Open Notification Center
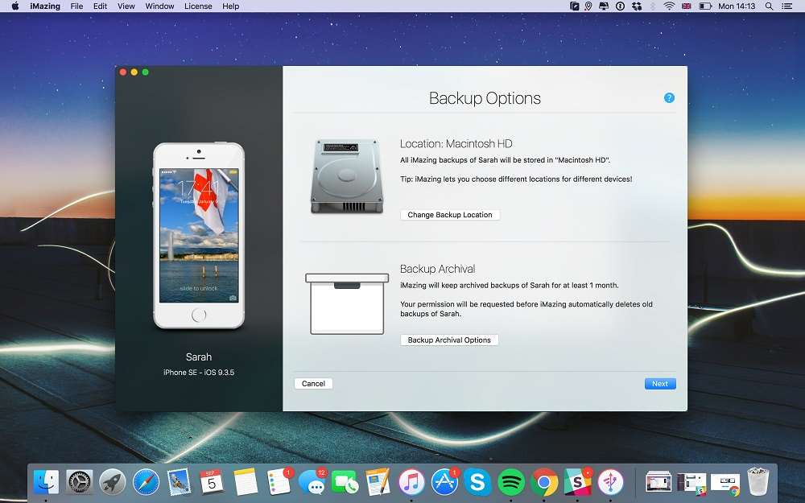805x503 pixels. 788,6
